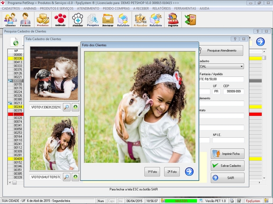
Task: Click the horizontal scrollbar thumb of client list
Action: coord(15,183)
